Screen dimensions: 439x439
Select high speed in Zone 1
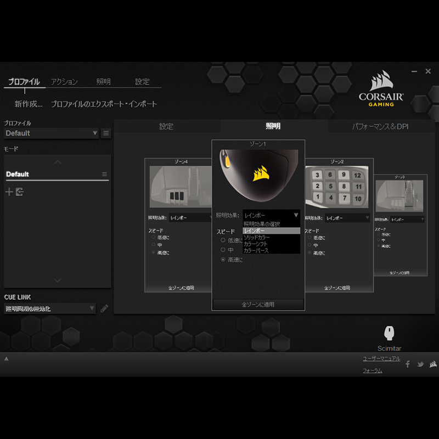223,260
